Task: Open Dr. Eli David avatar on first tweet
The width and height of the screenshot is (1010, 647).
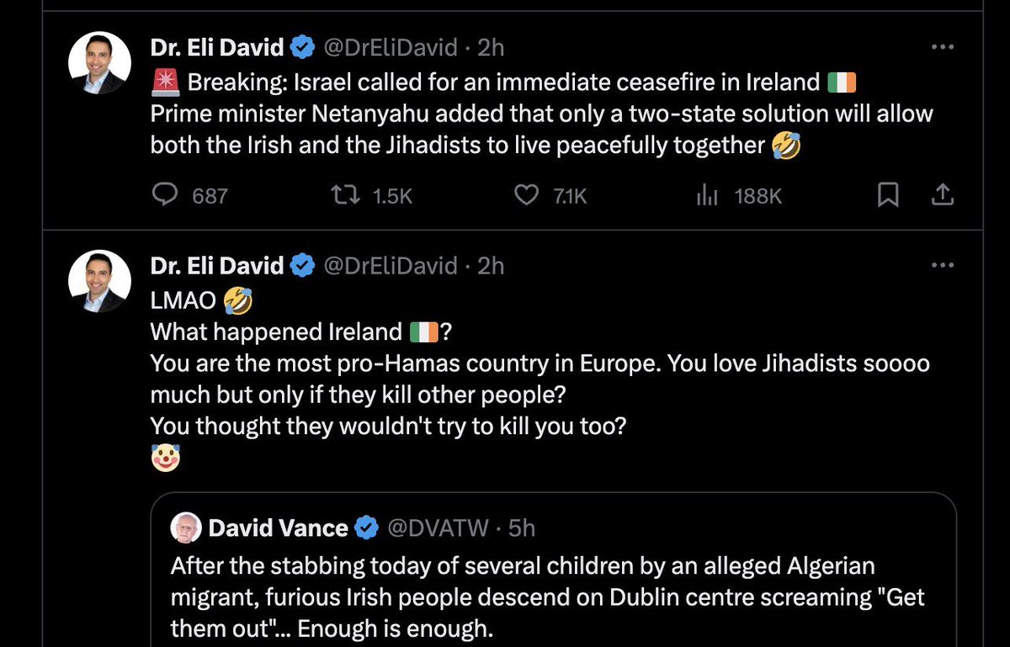Action: pyautogui.click(x=99, y=63)
